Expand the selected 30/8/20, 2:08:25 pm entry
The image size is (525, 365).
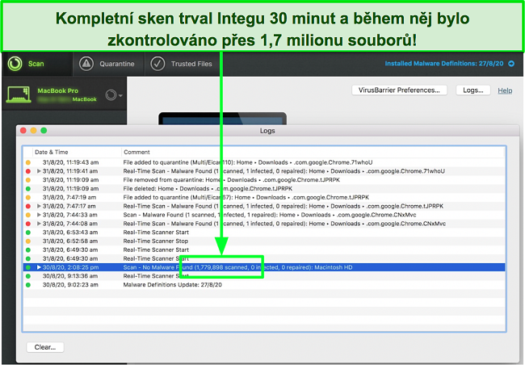click(x=39, y=267)
